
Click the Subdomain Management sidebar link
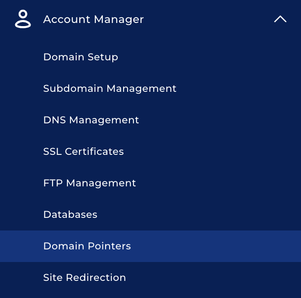pyautogui.click(x=110, y=89)
